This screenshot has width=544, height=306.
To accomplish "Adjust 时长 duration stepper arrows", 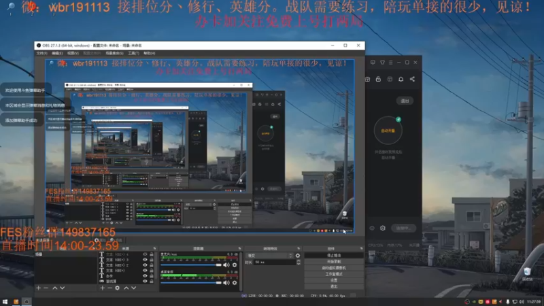I will pyautogui.click(x=299, y=262).
